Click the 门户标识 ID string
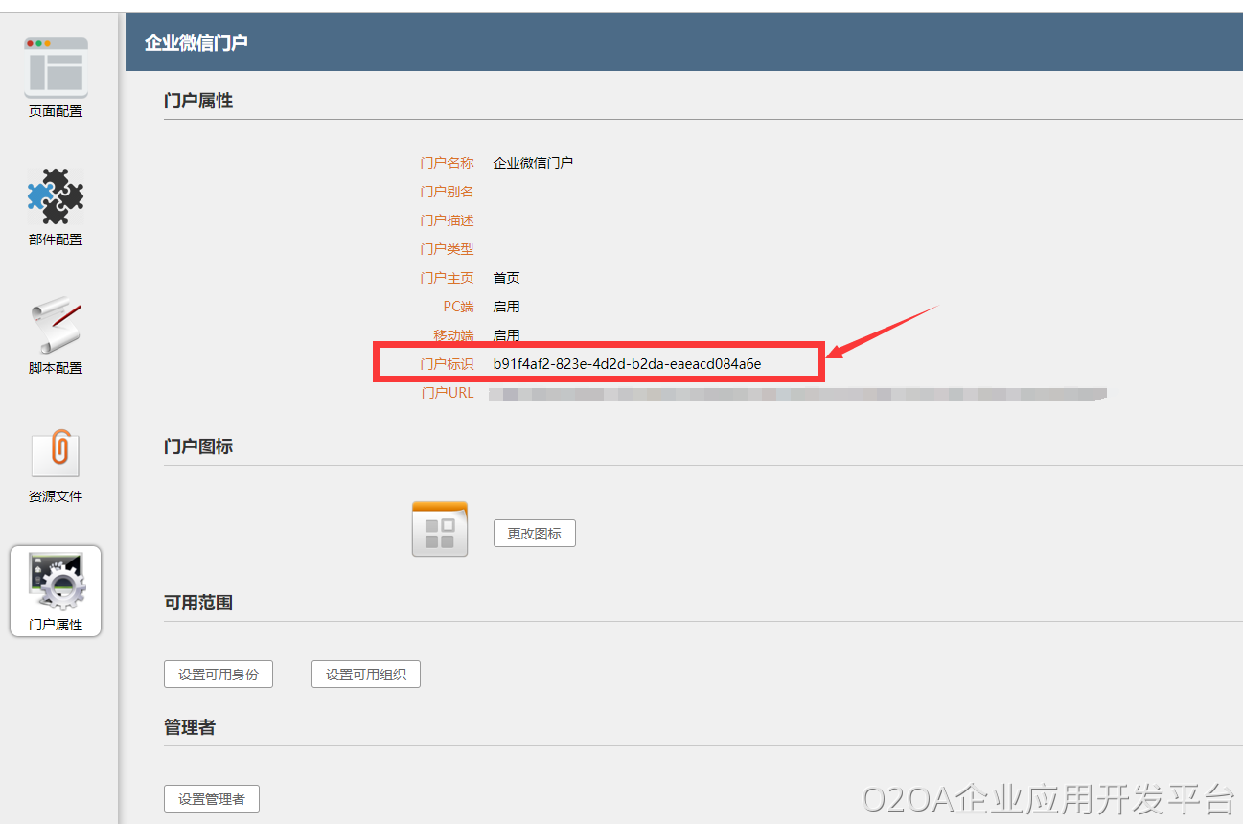1243x824 pixels. [x=627, y=364]
